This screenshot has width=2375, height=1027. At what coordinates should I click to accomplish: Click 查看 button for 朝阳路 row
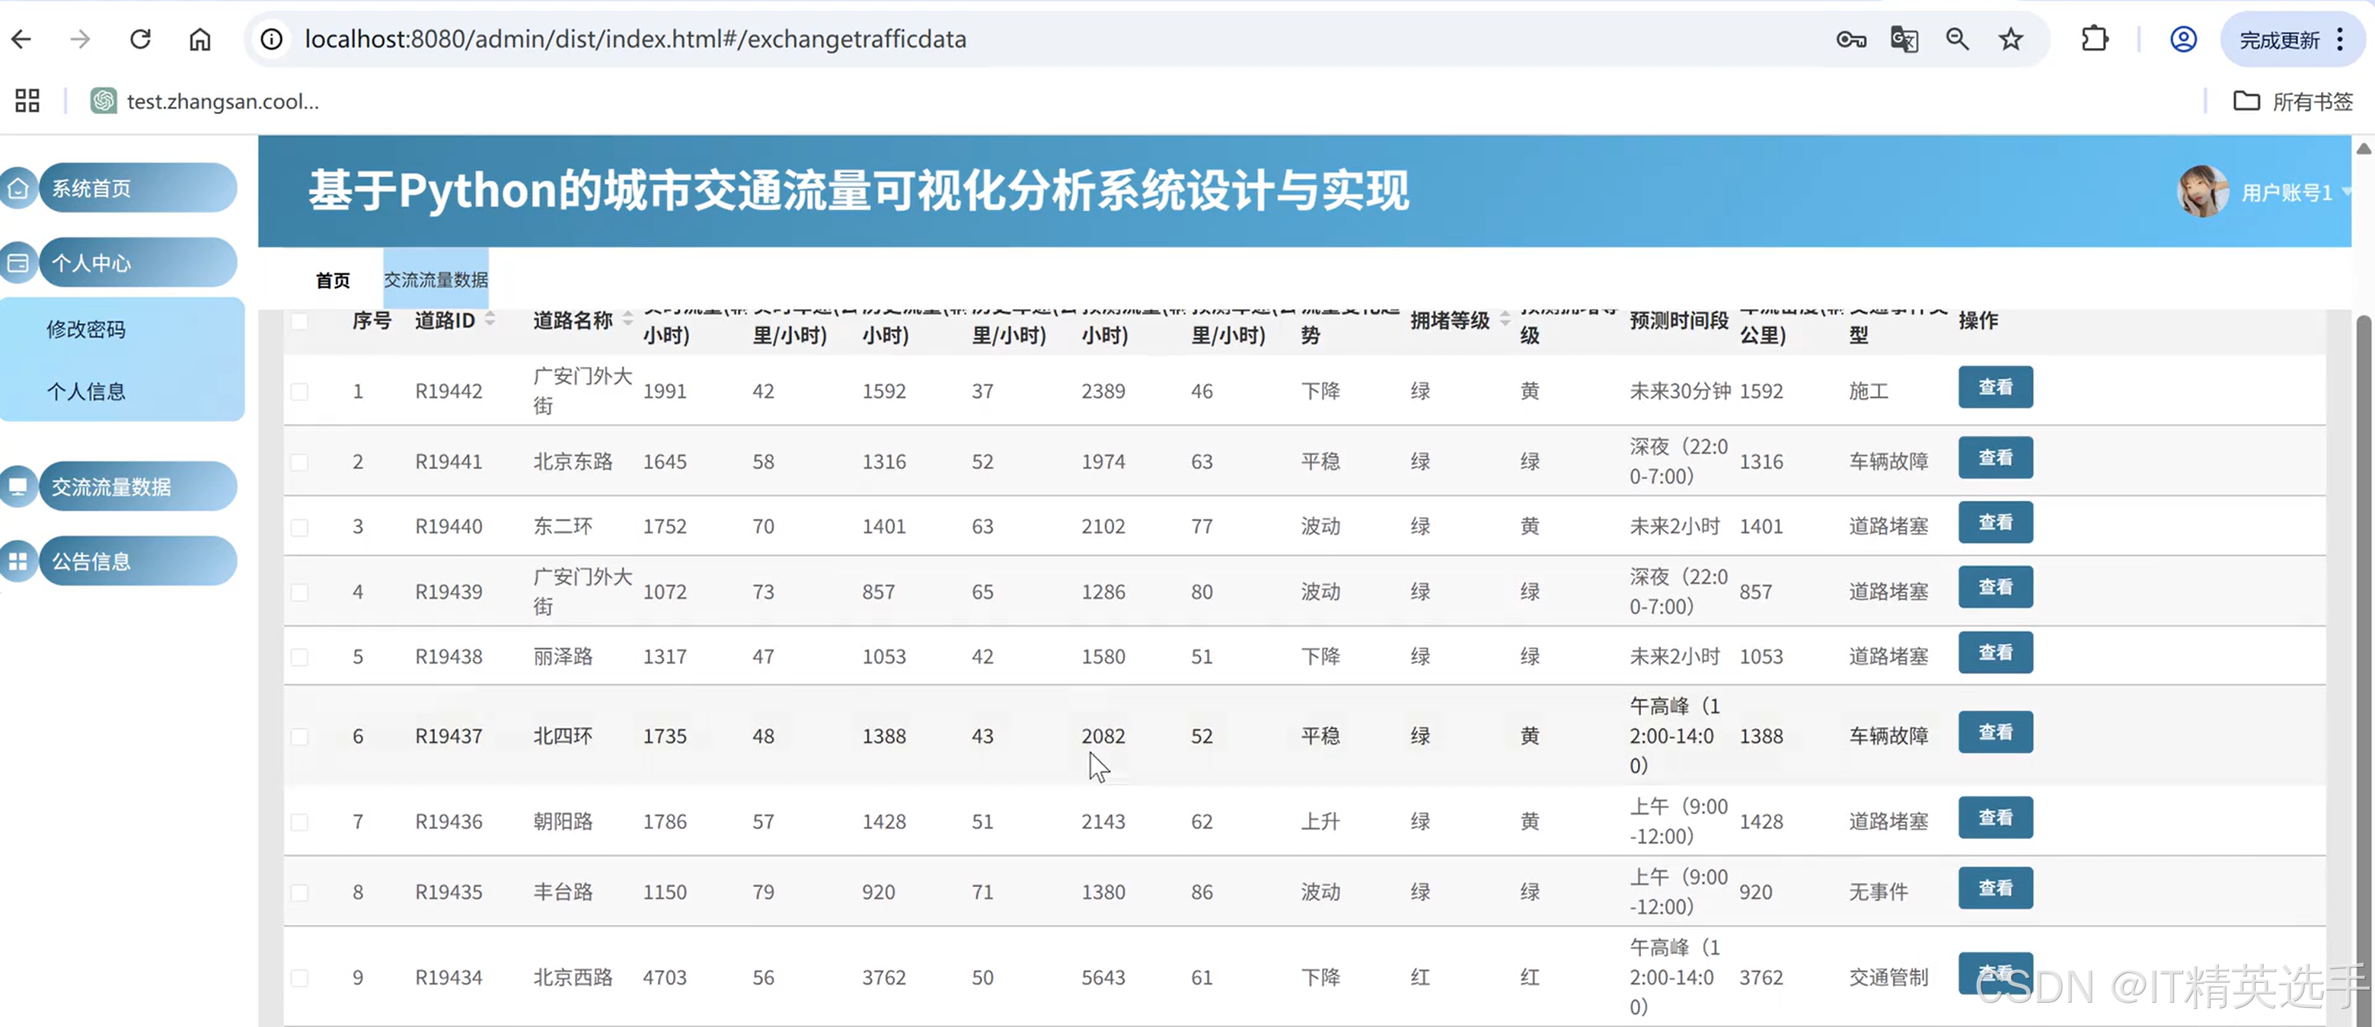coord(1995,818)
